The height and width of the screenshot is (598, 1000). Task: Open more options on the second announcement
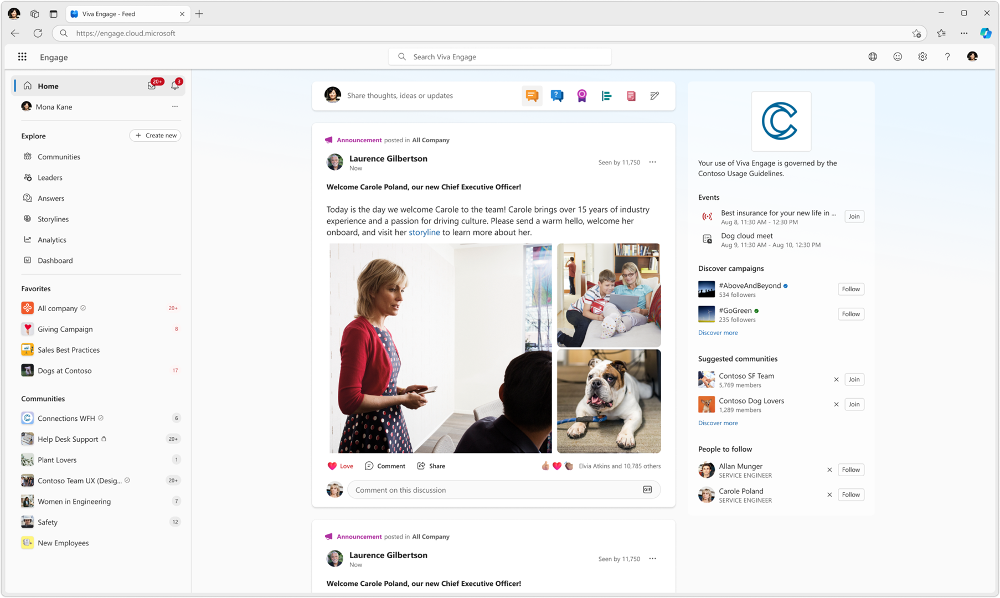point(653,559)
